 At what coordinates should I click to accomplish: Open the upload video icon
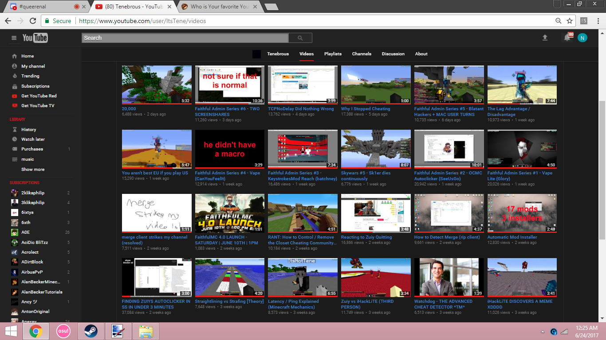pos(545,38)
